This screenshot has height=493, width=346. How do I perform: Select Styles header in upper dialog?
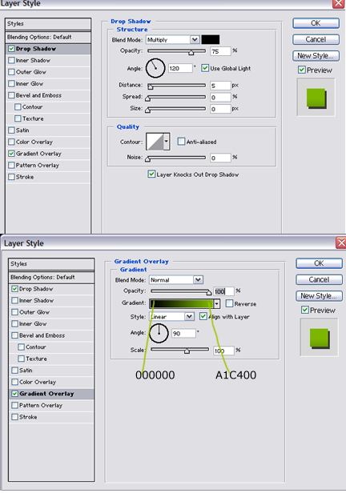tap(48, 24)
